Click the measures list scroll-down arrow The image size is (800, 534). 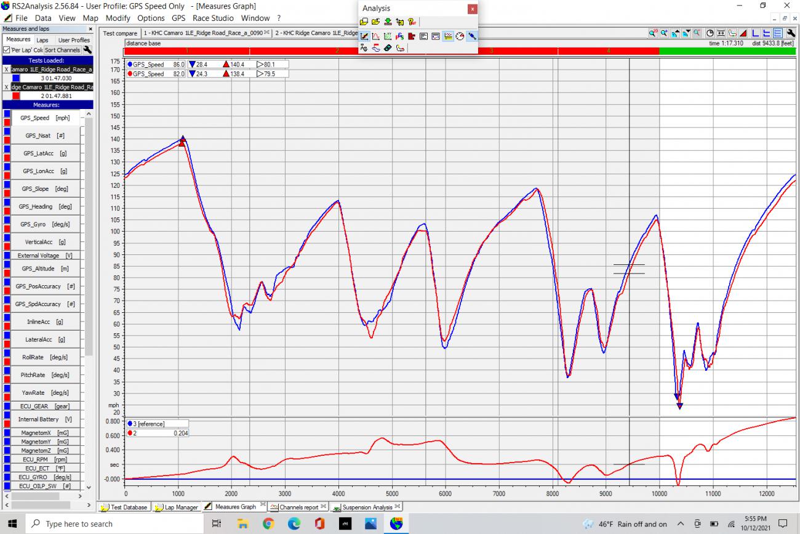[89, 487]
